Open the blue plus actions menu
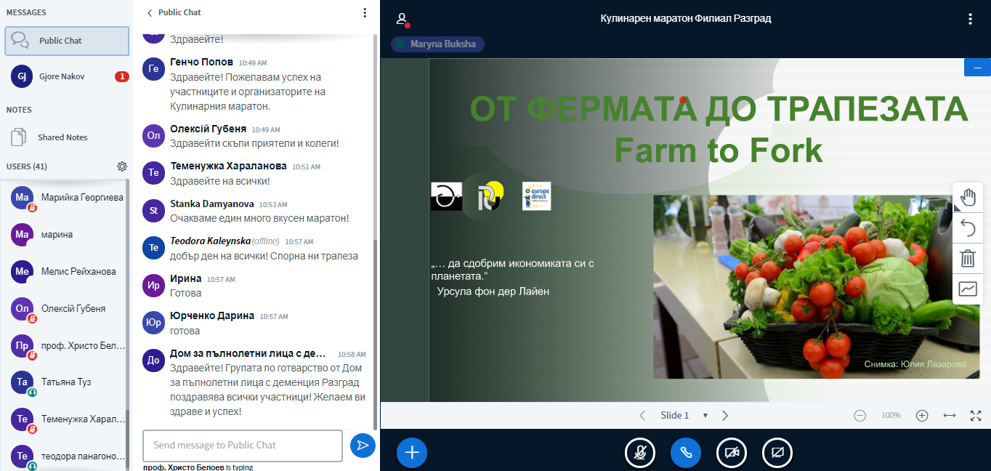Screen dimensions: 991x471 click(x=412, y=452)
